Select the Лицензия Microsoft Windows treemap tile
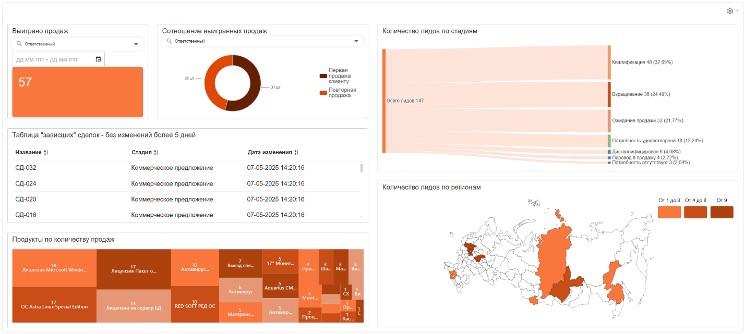Viewport: 745px width, 334px height. tap(54, 268)
